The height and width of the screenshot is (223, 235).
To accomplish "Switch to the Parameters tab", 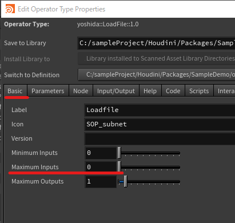I will (48, 91).
